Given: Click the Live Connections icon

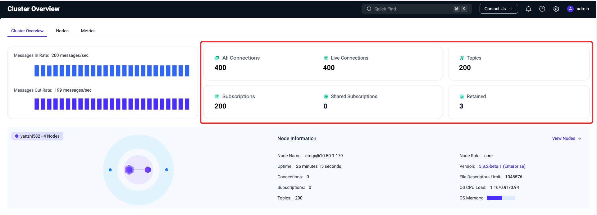Looking at the screenshot, I should (x=326, y=58).
